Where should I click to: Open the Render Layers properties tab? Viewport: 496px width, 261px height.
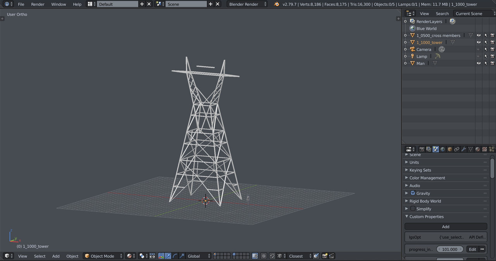click(x=429, y=149)
